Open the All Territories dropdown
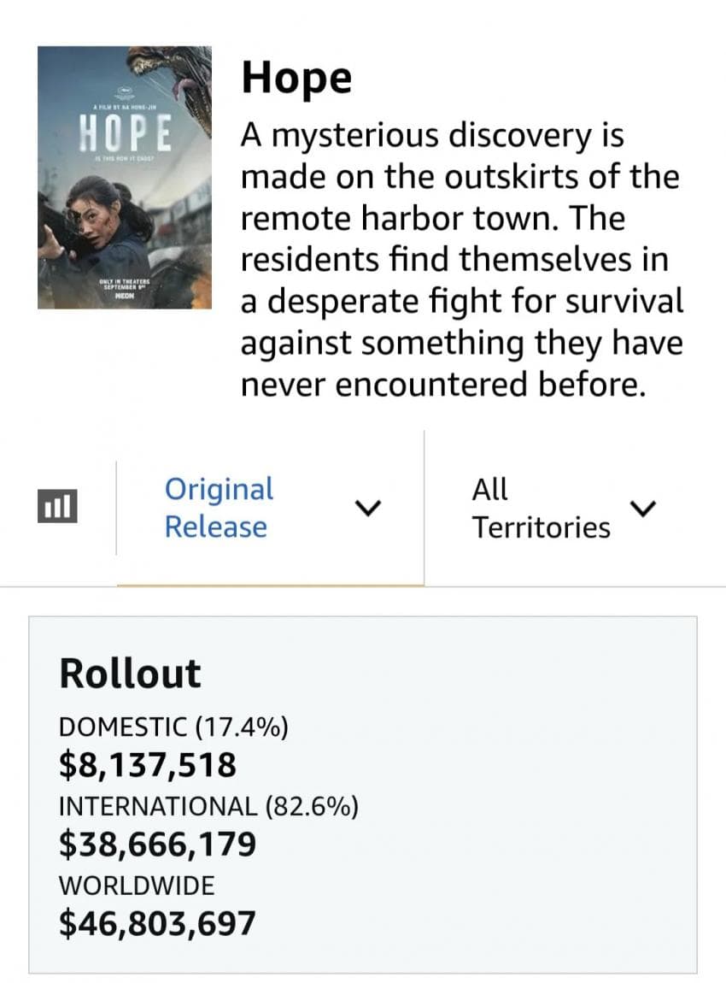 click(564, 508)
